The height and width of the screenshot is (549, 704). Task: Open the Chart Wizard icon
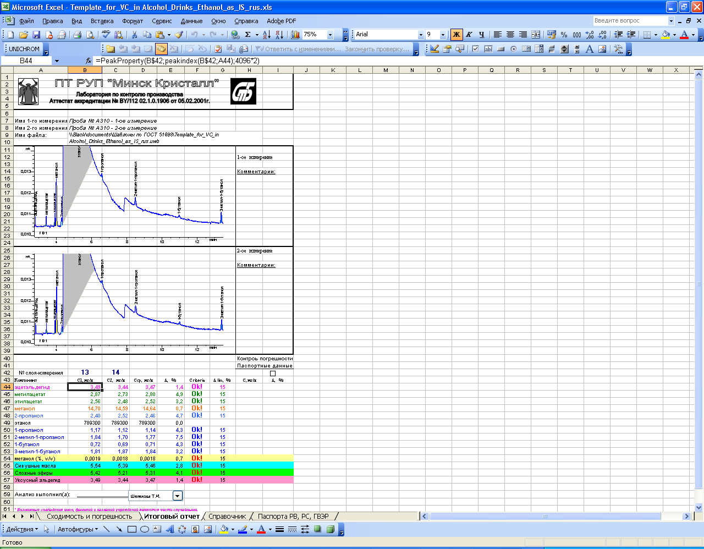tap(295, 35)
